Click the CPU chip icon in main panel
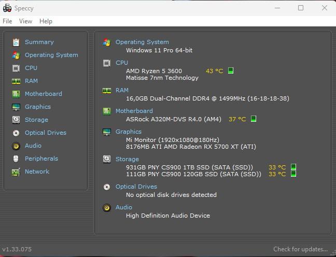 click(x=107, y=63)
